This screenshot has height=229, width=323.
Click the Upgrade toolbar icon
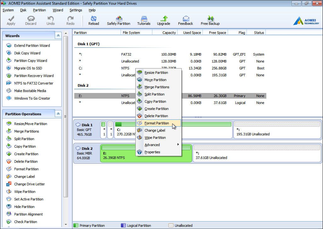point(163,20)
